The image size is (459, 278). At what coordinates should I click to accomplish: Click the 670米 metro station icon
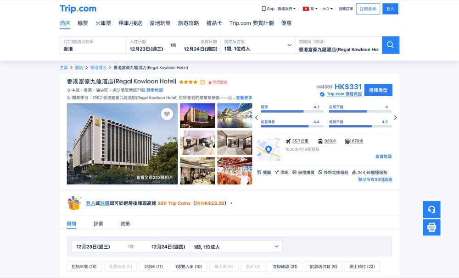(x=347, y=142)
